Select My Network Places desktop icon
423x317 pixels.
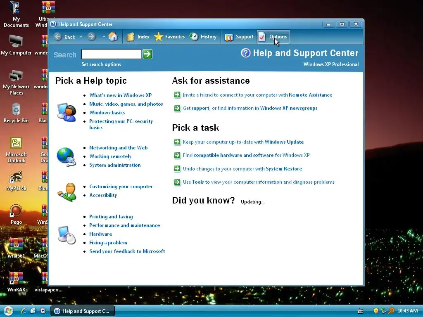coord(16,82)
